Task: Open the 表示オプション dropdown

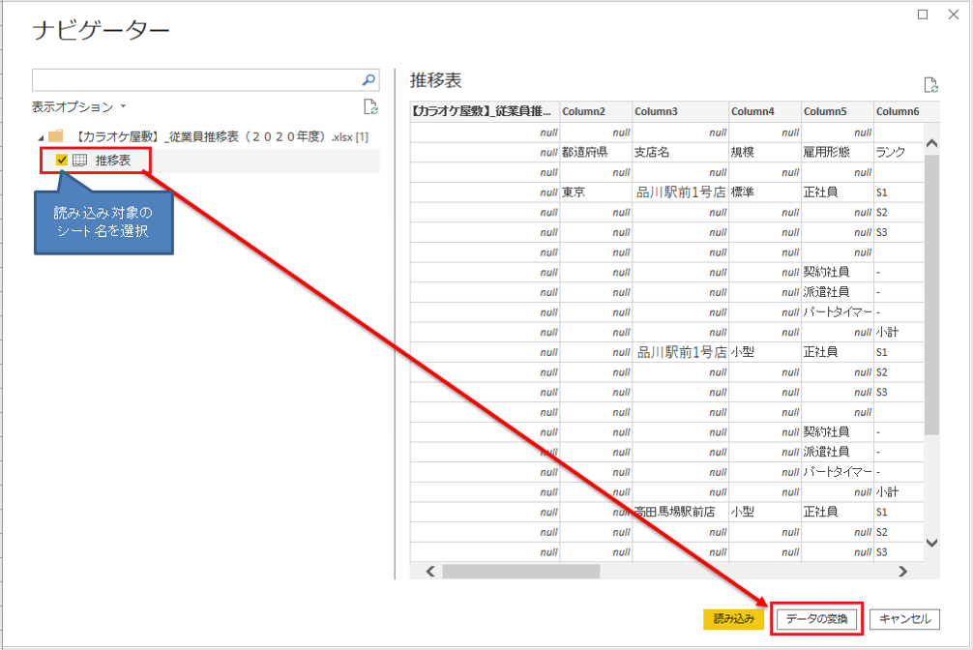Action: (x=79, y=107)
